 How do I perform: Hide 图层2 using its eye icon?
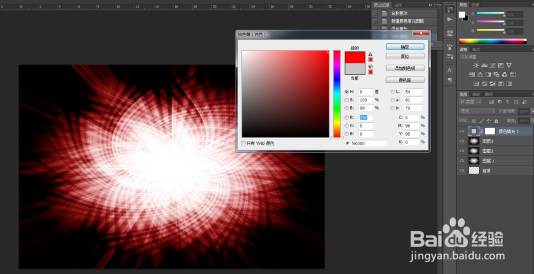coord(462,151)
